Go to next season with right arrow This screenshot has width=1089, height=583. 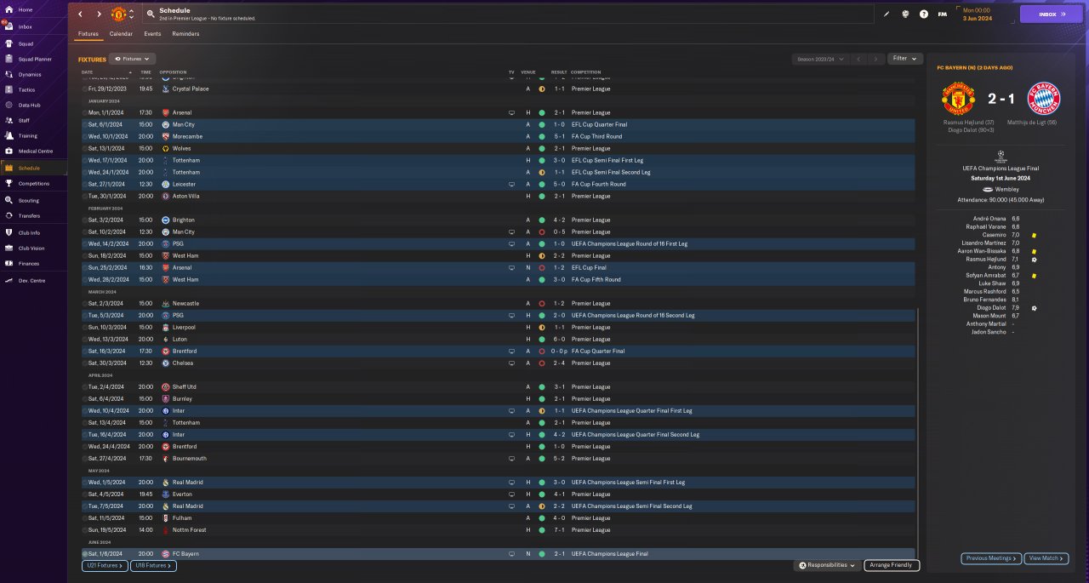click(x=876, y=59)
